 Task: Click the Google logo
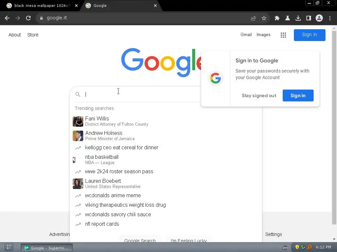(x=161, y=62)
